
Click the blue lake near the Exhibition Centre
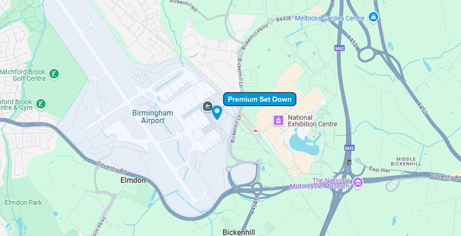[304, 143]
